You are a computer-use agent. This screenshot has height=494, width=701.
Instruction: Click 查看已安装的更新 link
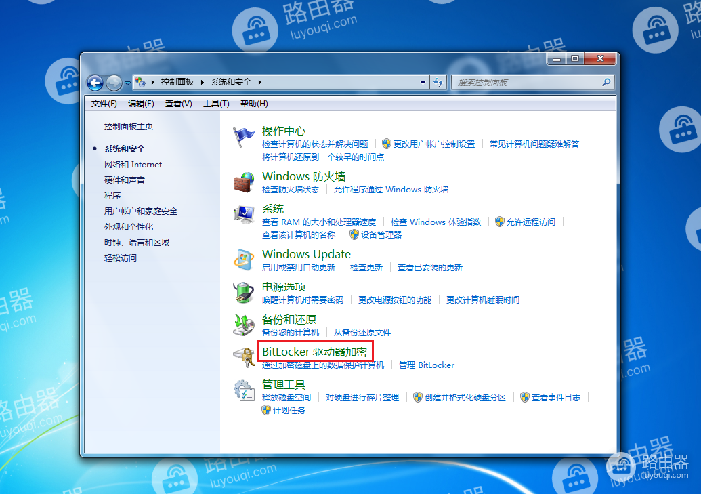[429, 268]
